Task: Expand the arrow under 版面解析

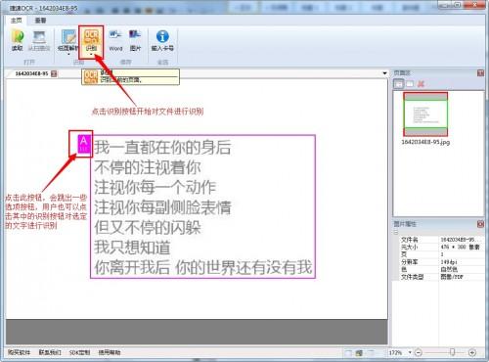Action: (68, 55)
